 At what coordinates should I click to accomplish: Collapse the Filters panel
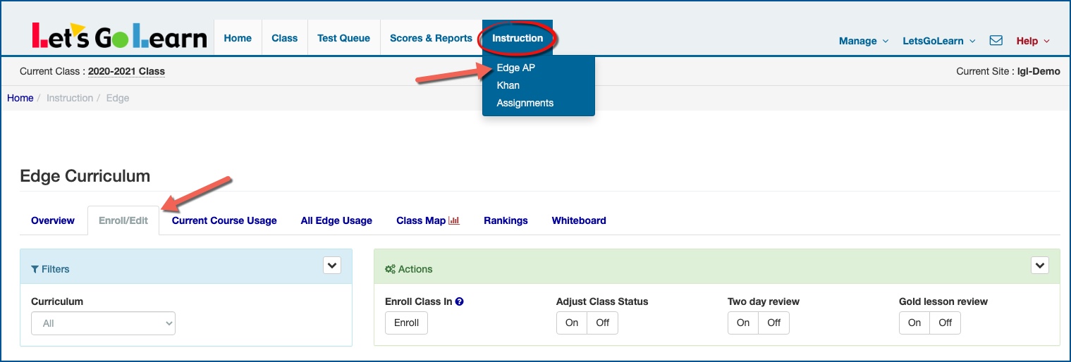pyautogui.click(x=332, y=266)
